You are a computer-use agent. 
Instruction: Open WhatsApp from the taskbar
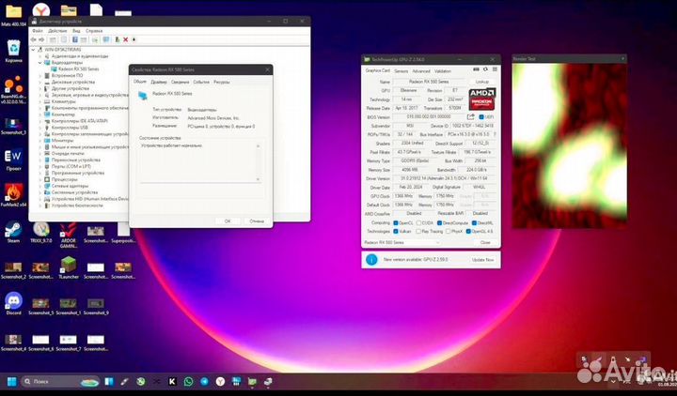click(188, 381)
